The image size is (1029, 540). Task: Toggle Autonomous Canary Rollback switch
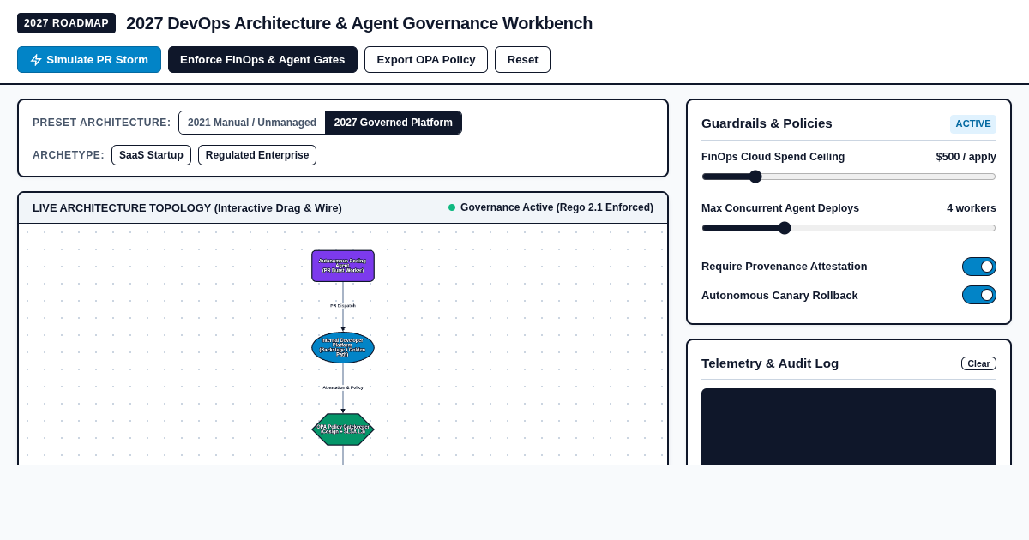click(x=979, y=295)
